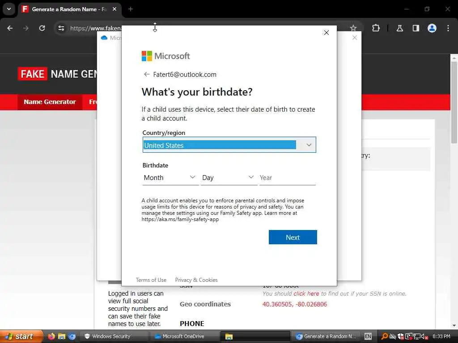Image resolution: width=458 pixels, height=343 pixels.
Task: Click the Next button in Microsoft dialog
Action: (293, 238)
